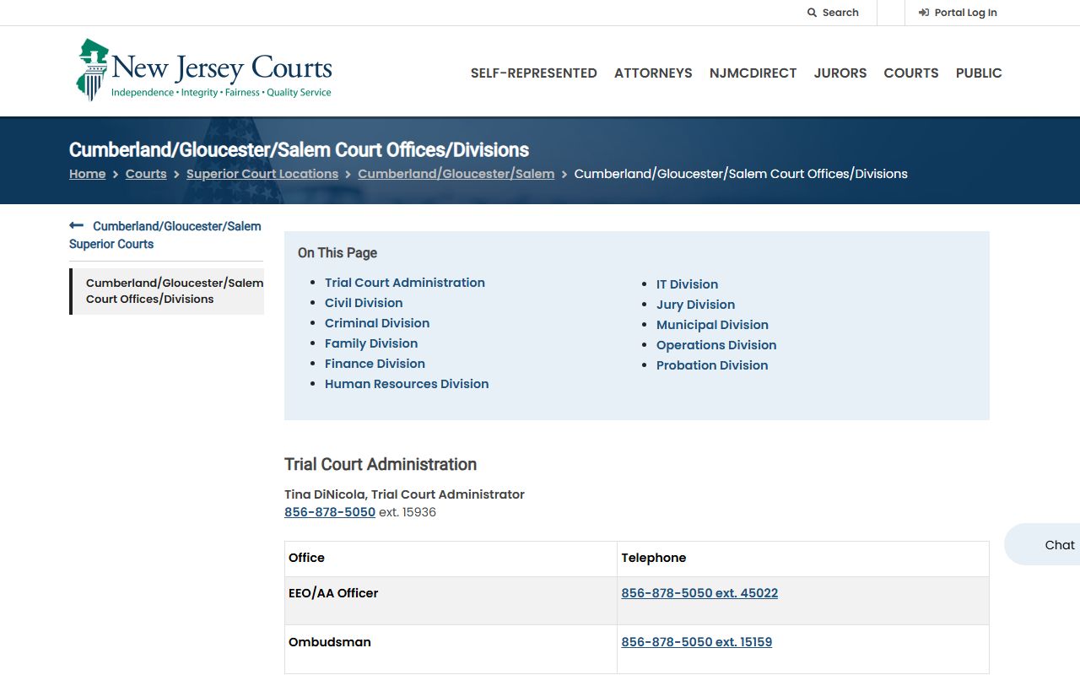This screenshot has height=675, width=1080.
Task: Go to Home breadcrumb
Action: coord(88,174)
